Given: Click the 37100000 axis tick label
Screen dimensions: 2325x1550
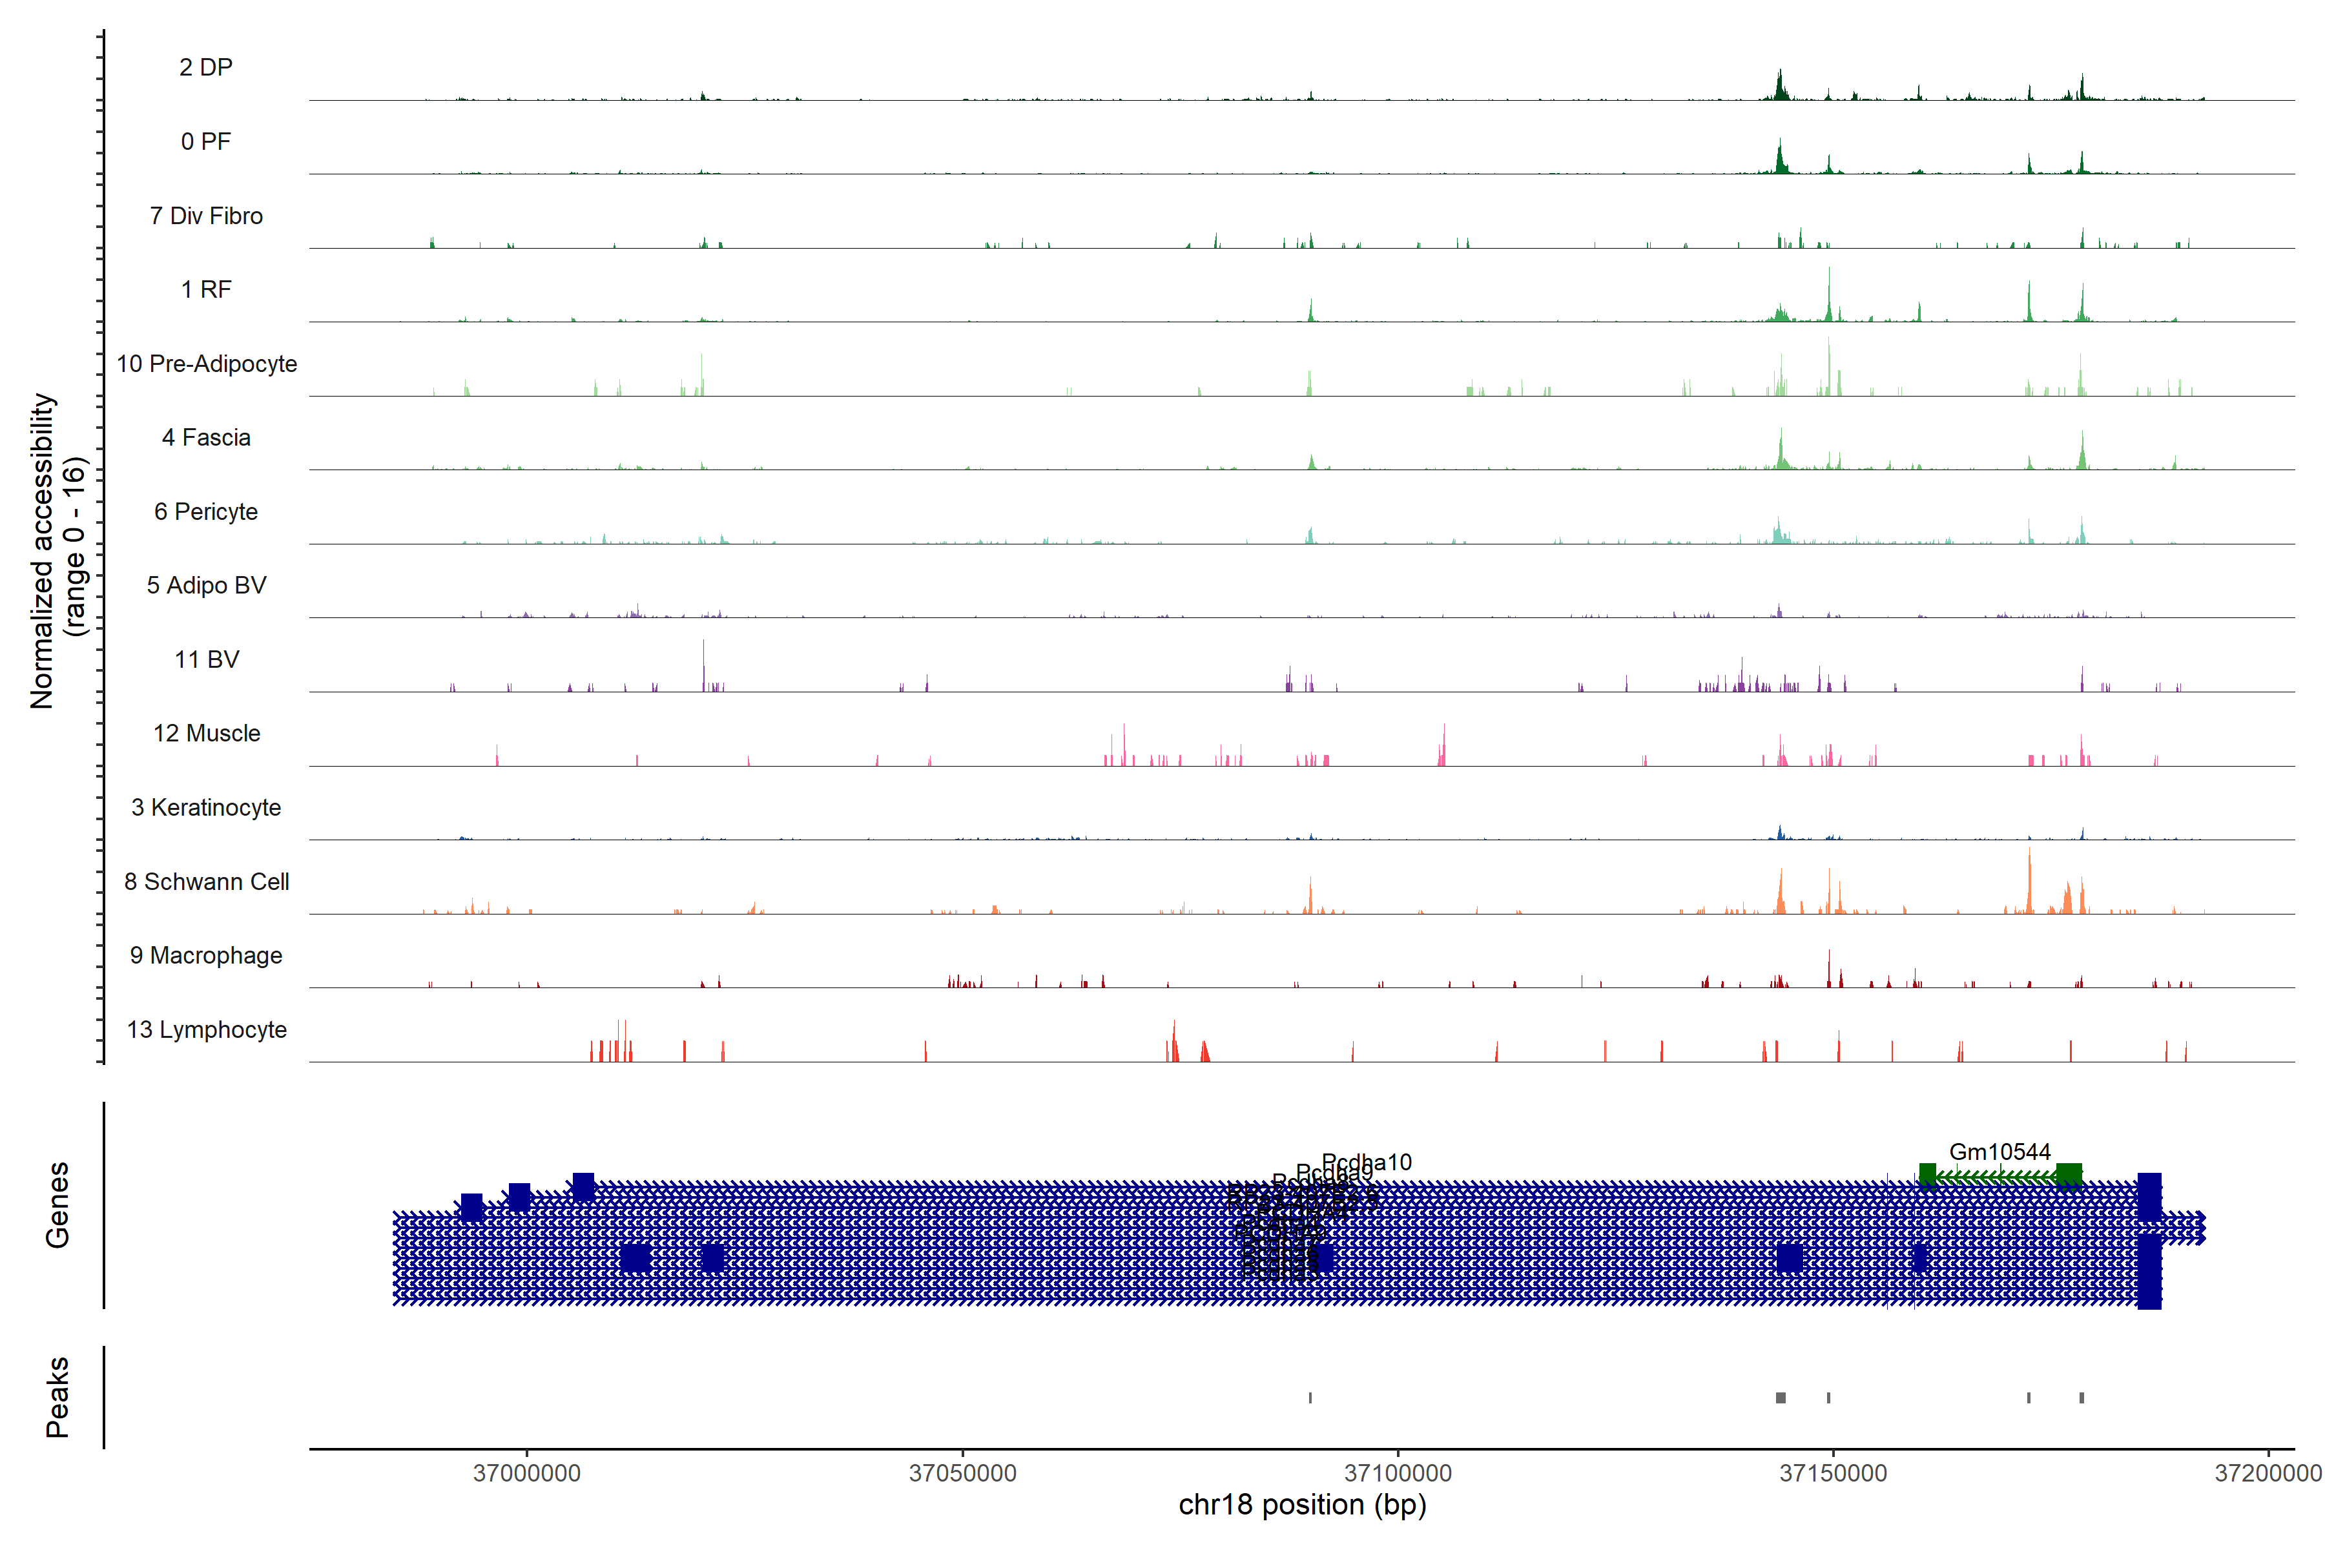Looking at the screenshot, I should tap(1398, 1473).
